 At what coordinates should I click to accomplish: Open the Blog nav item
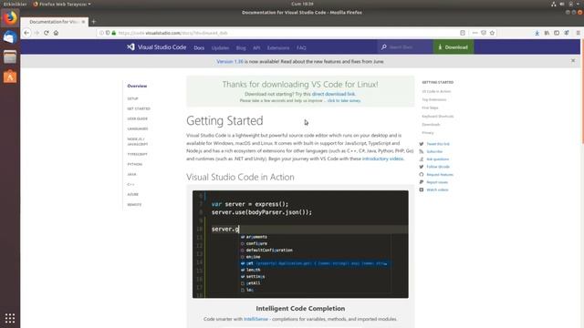point(241,48)
